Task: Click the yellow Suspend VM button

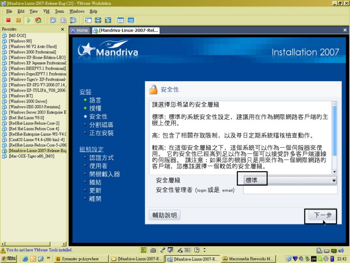Action: pyautogui.click(x=18, y=20)
